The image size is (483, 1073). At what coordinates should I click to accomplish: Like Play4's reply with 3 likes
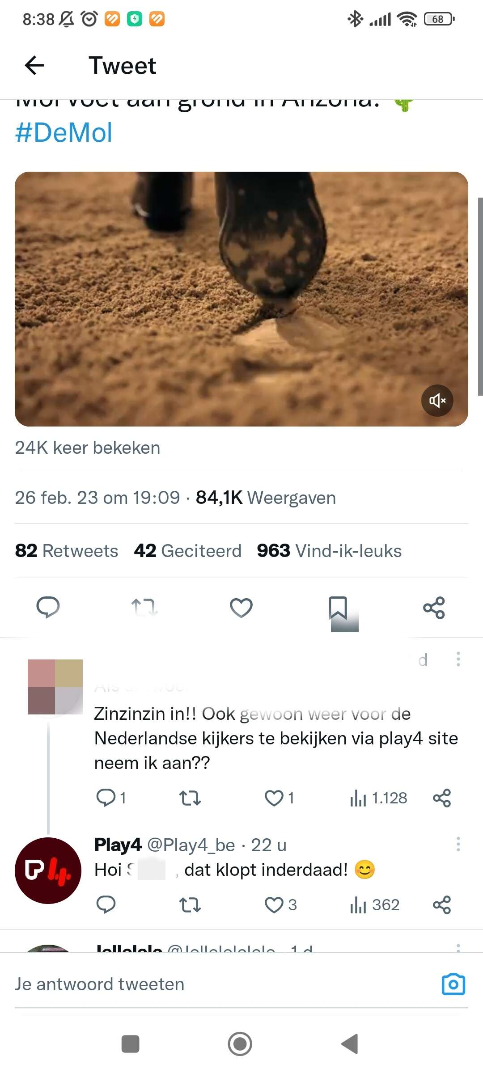280,905
